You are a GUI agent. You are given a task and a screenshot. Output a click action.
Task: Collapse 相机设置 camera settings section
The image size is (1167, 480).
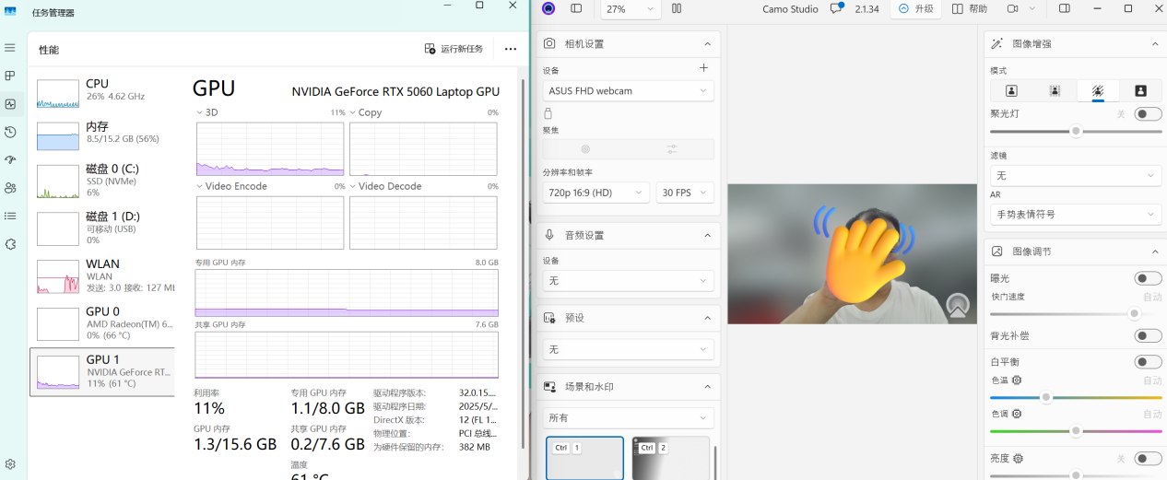(x=708, y=43)
